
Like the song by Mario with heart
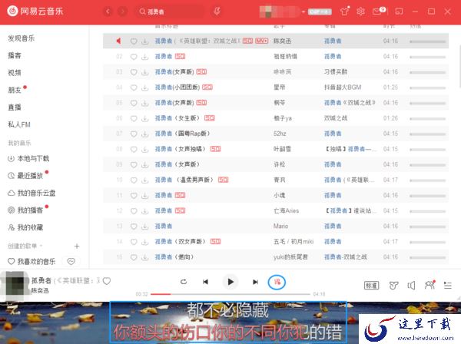134,227
